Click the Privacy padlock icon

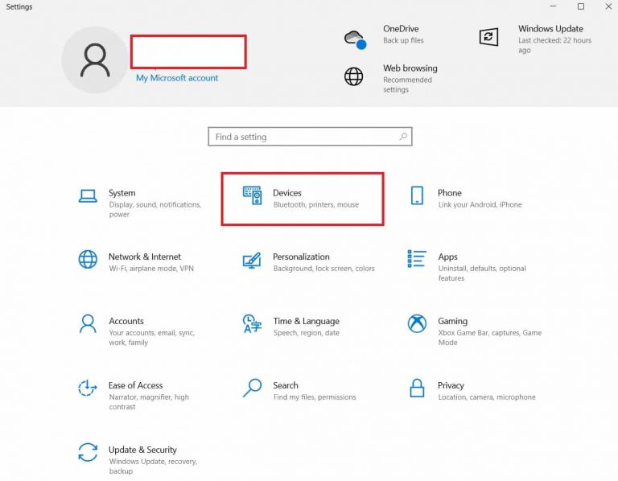pyautogui.click(x=417, y=388)
